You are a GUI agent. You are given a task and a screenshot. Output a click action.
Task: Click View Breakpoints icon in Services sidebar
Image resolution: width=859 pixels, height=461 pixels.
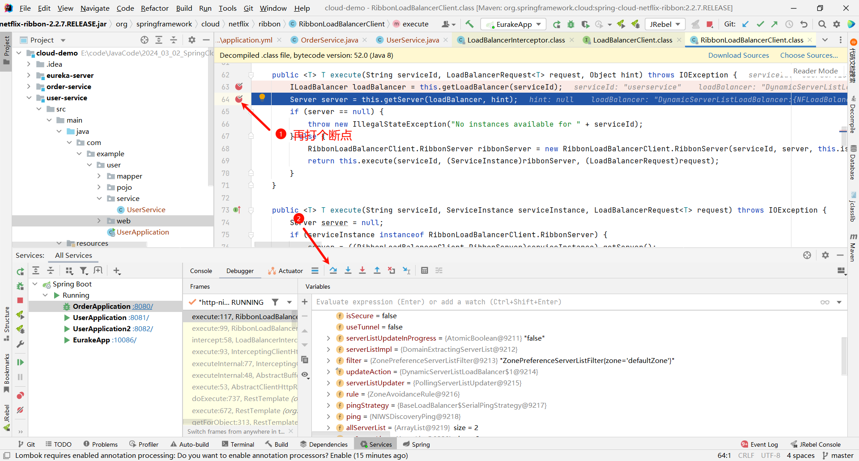[x=20, y=395]
